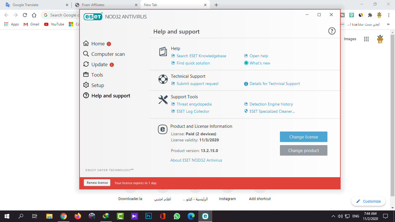The height and width of the screenshot is (222, 395).
Task: Open Photoshop from the taskbar
Action: [x=149, y=216]
